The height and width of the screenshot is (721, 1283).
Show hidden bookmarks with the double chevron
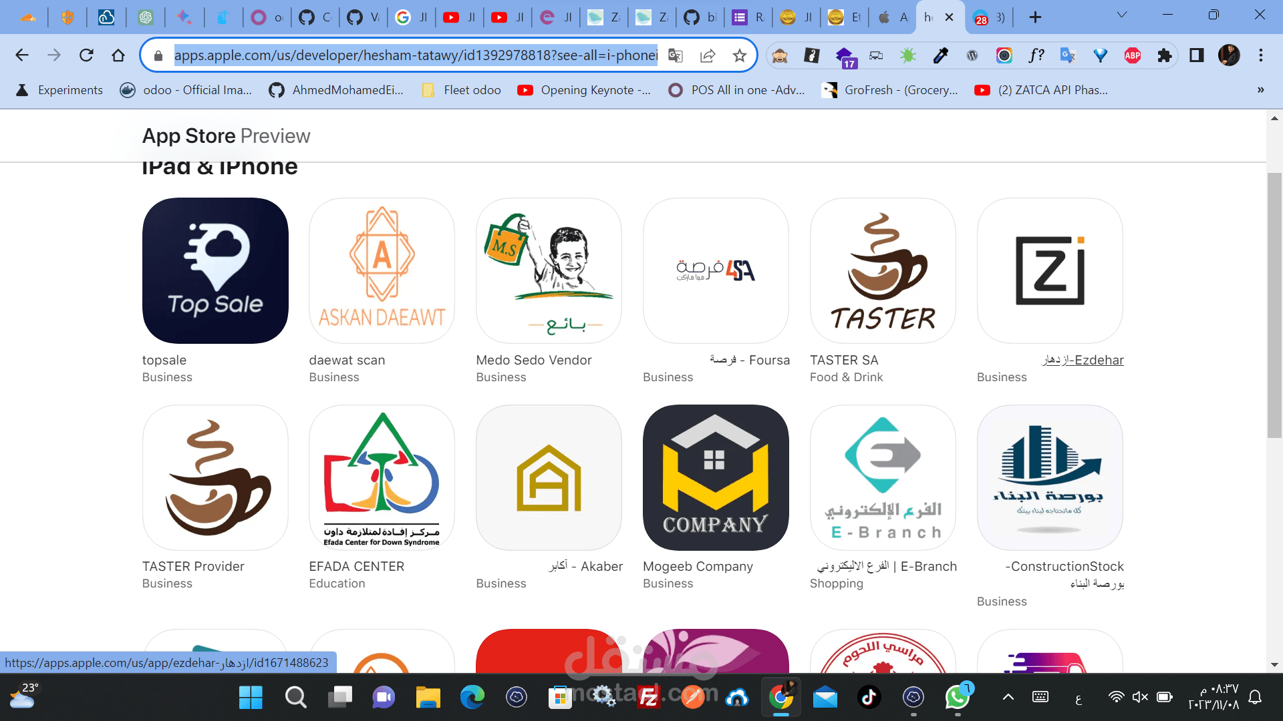[x=1260, y=90]
